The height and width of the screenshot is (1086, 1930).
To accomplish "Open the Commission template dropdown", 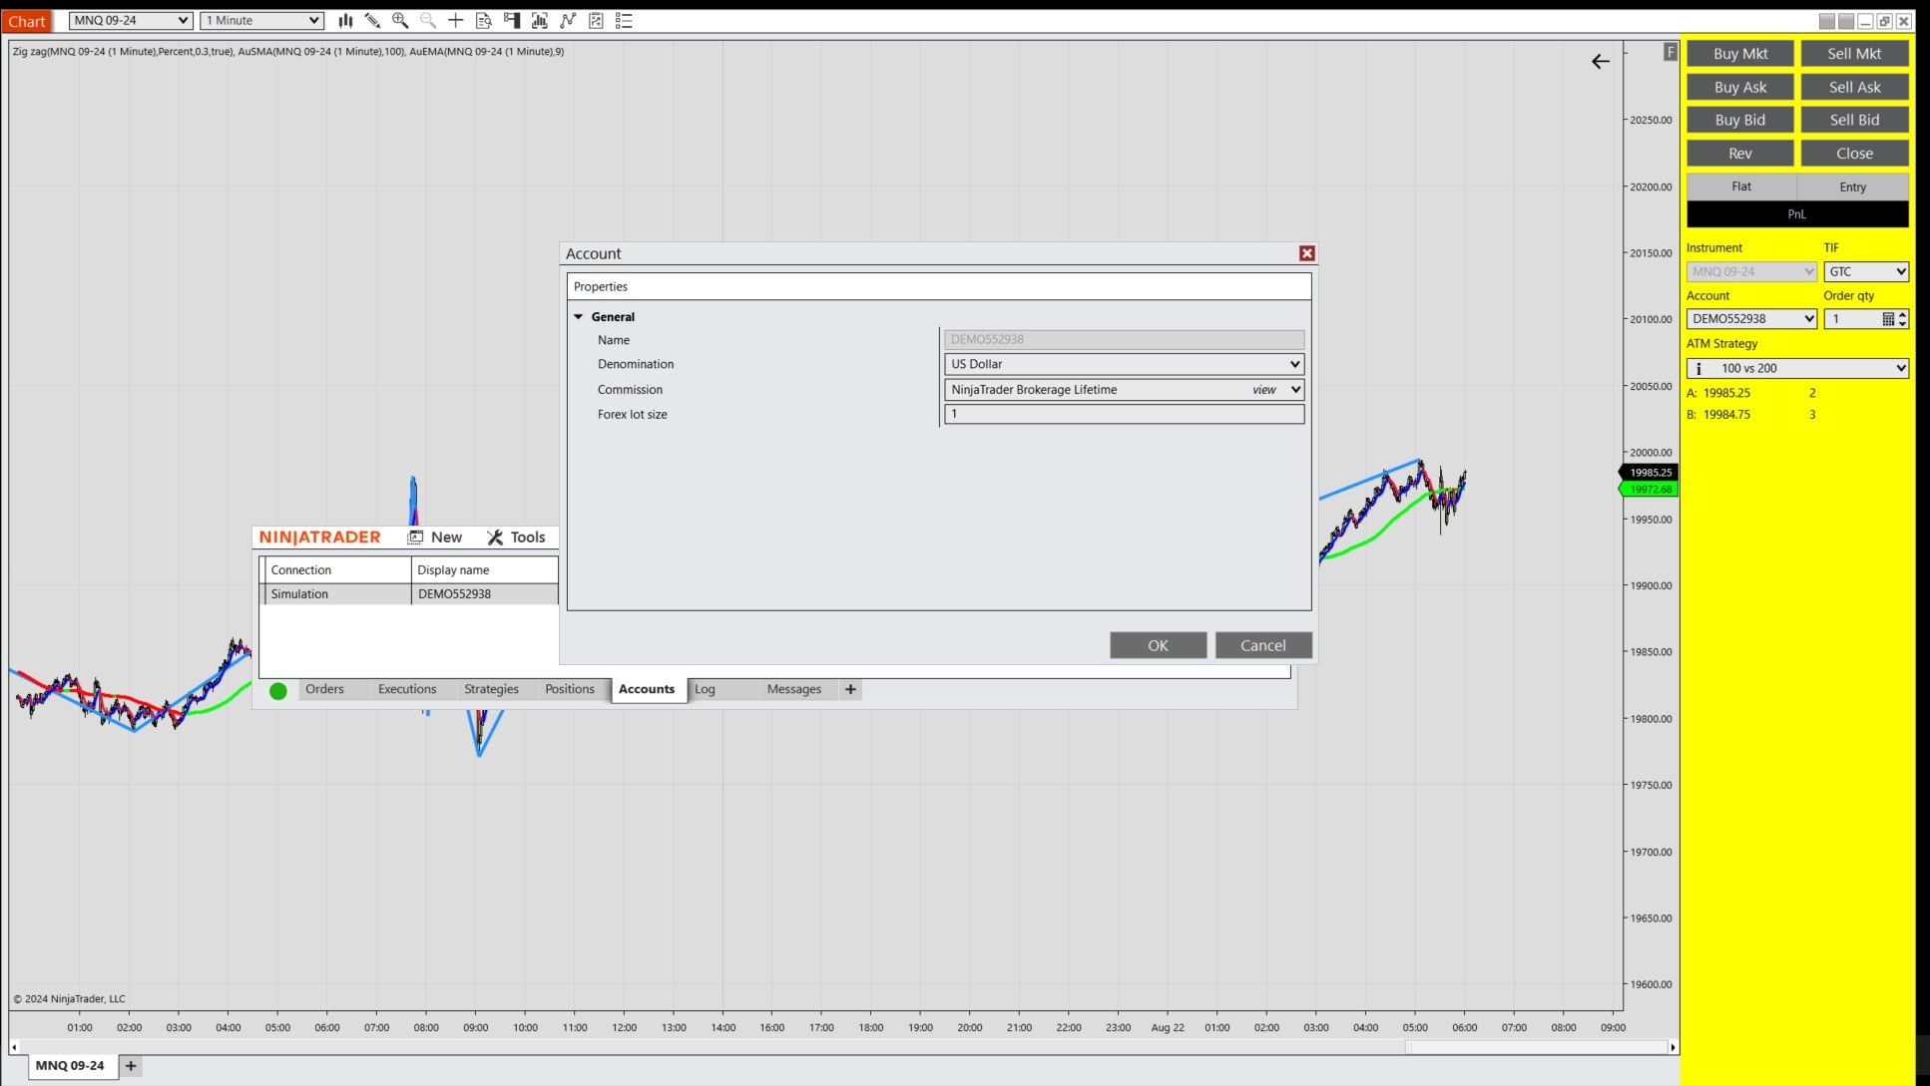I will point(1294,390).
